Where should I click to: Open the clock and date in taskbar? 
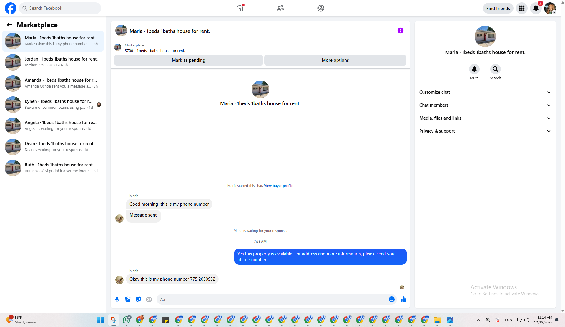click(x=543, y=320)
